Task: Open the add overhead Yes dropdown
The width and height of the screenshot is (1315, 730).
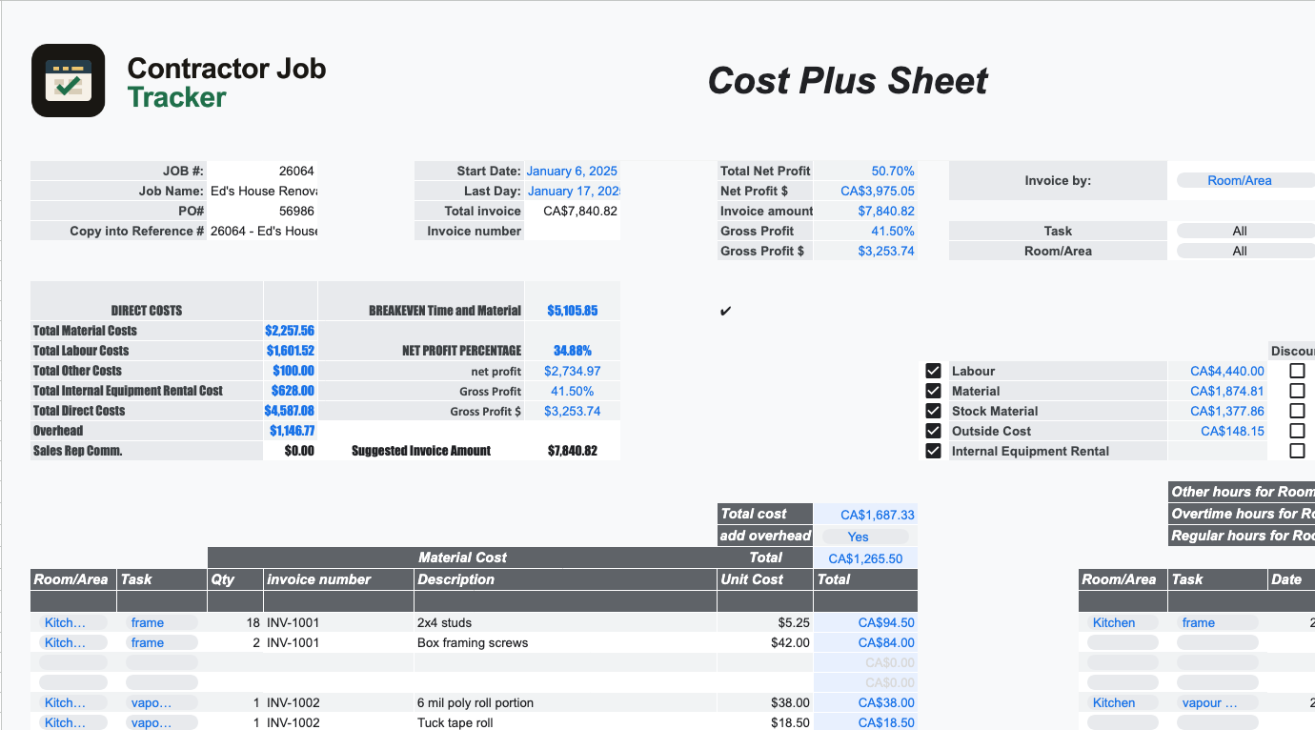Action: point(864,537)
